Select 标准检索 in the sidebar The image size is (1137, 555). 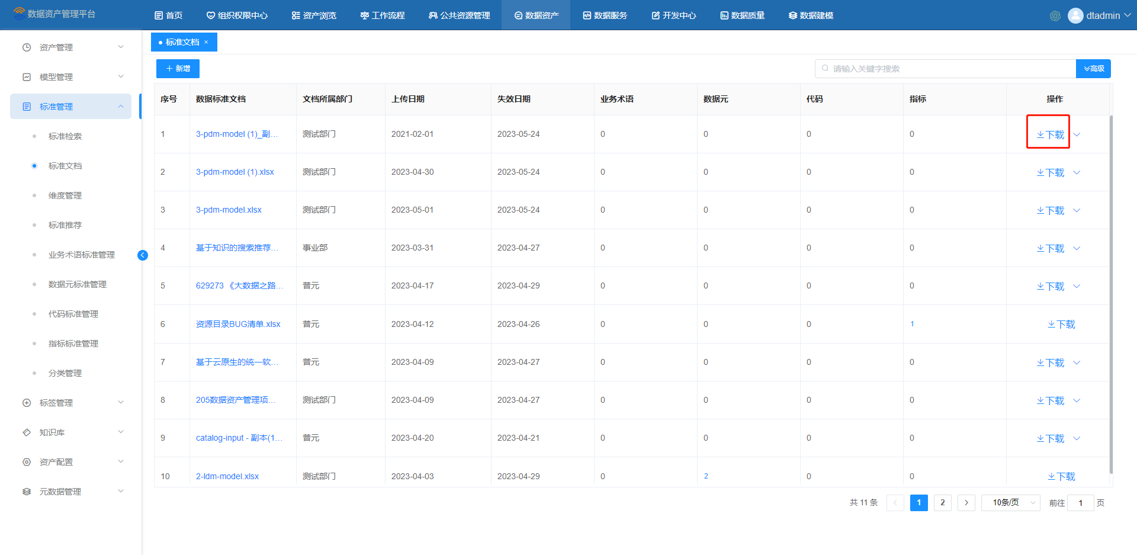[x=65, y=136]
